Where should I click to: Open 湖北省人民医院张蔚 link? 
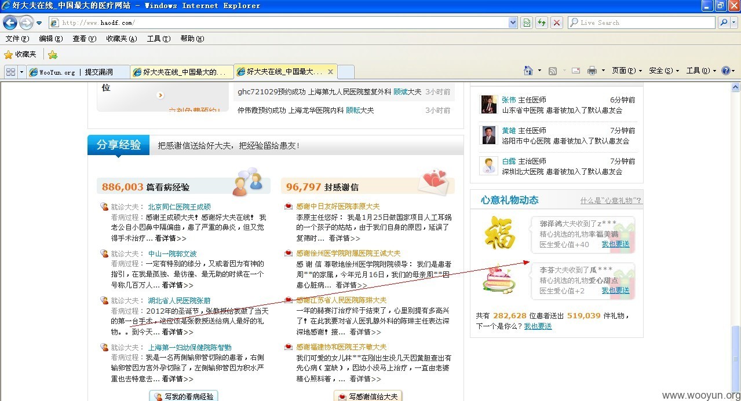(x=179, y=300)
